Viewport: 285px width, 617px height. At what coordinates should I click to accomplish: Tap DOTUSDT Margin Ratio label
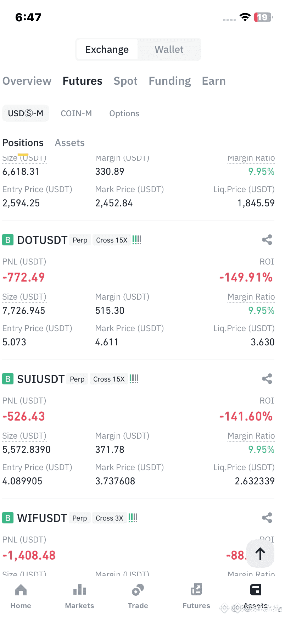pos(251,297)
